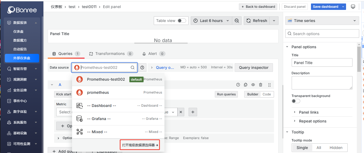
Task: Remove label filter with X icon
Action: tap(181, 112)
